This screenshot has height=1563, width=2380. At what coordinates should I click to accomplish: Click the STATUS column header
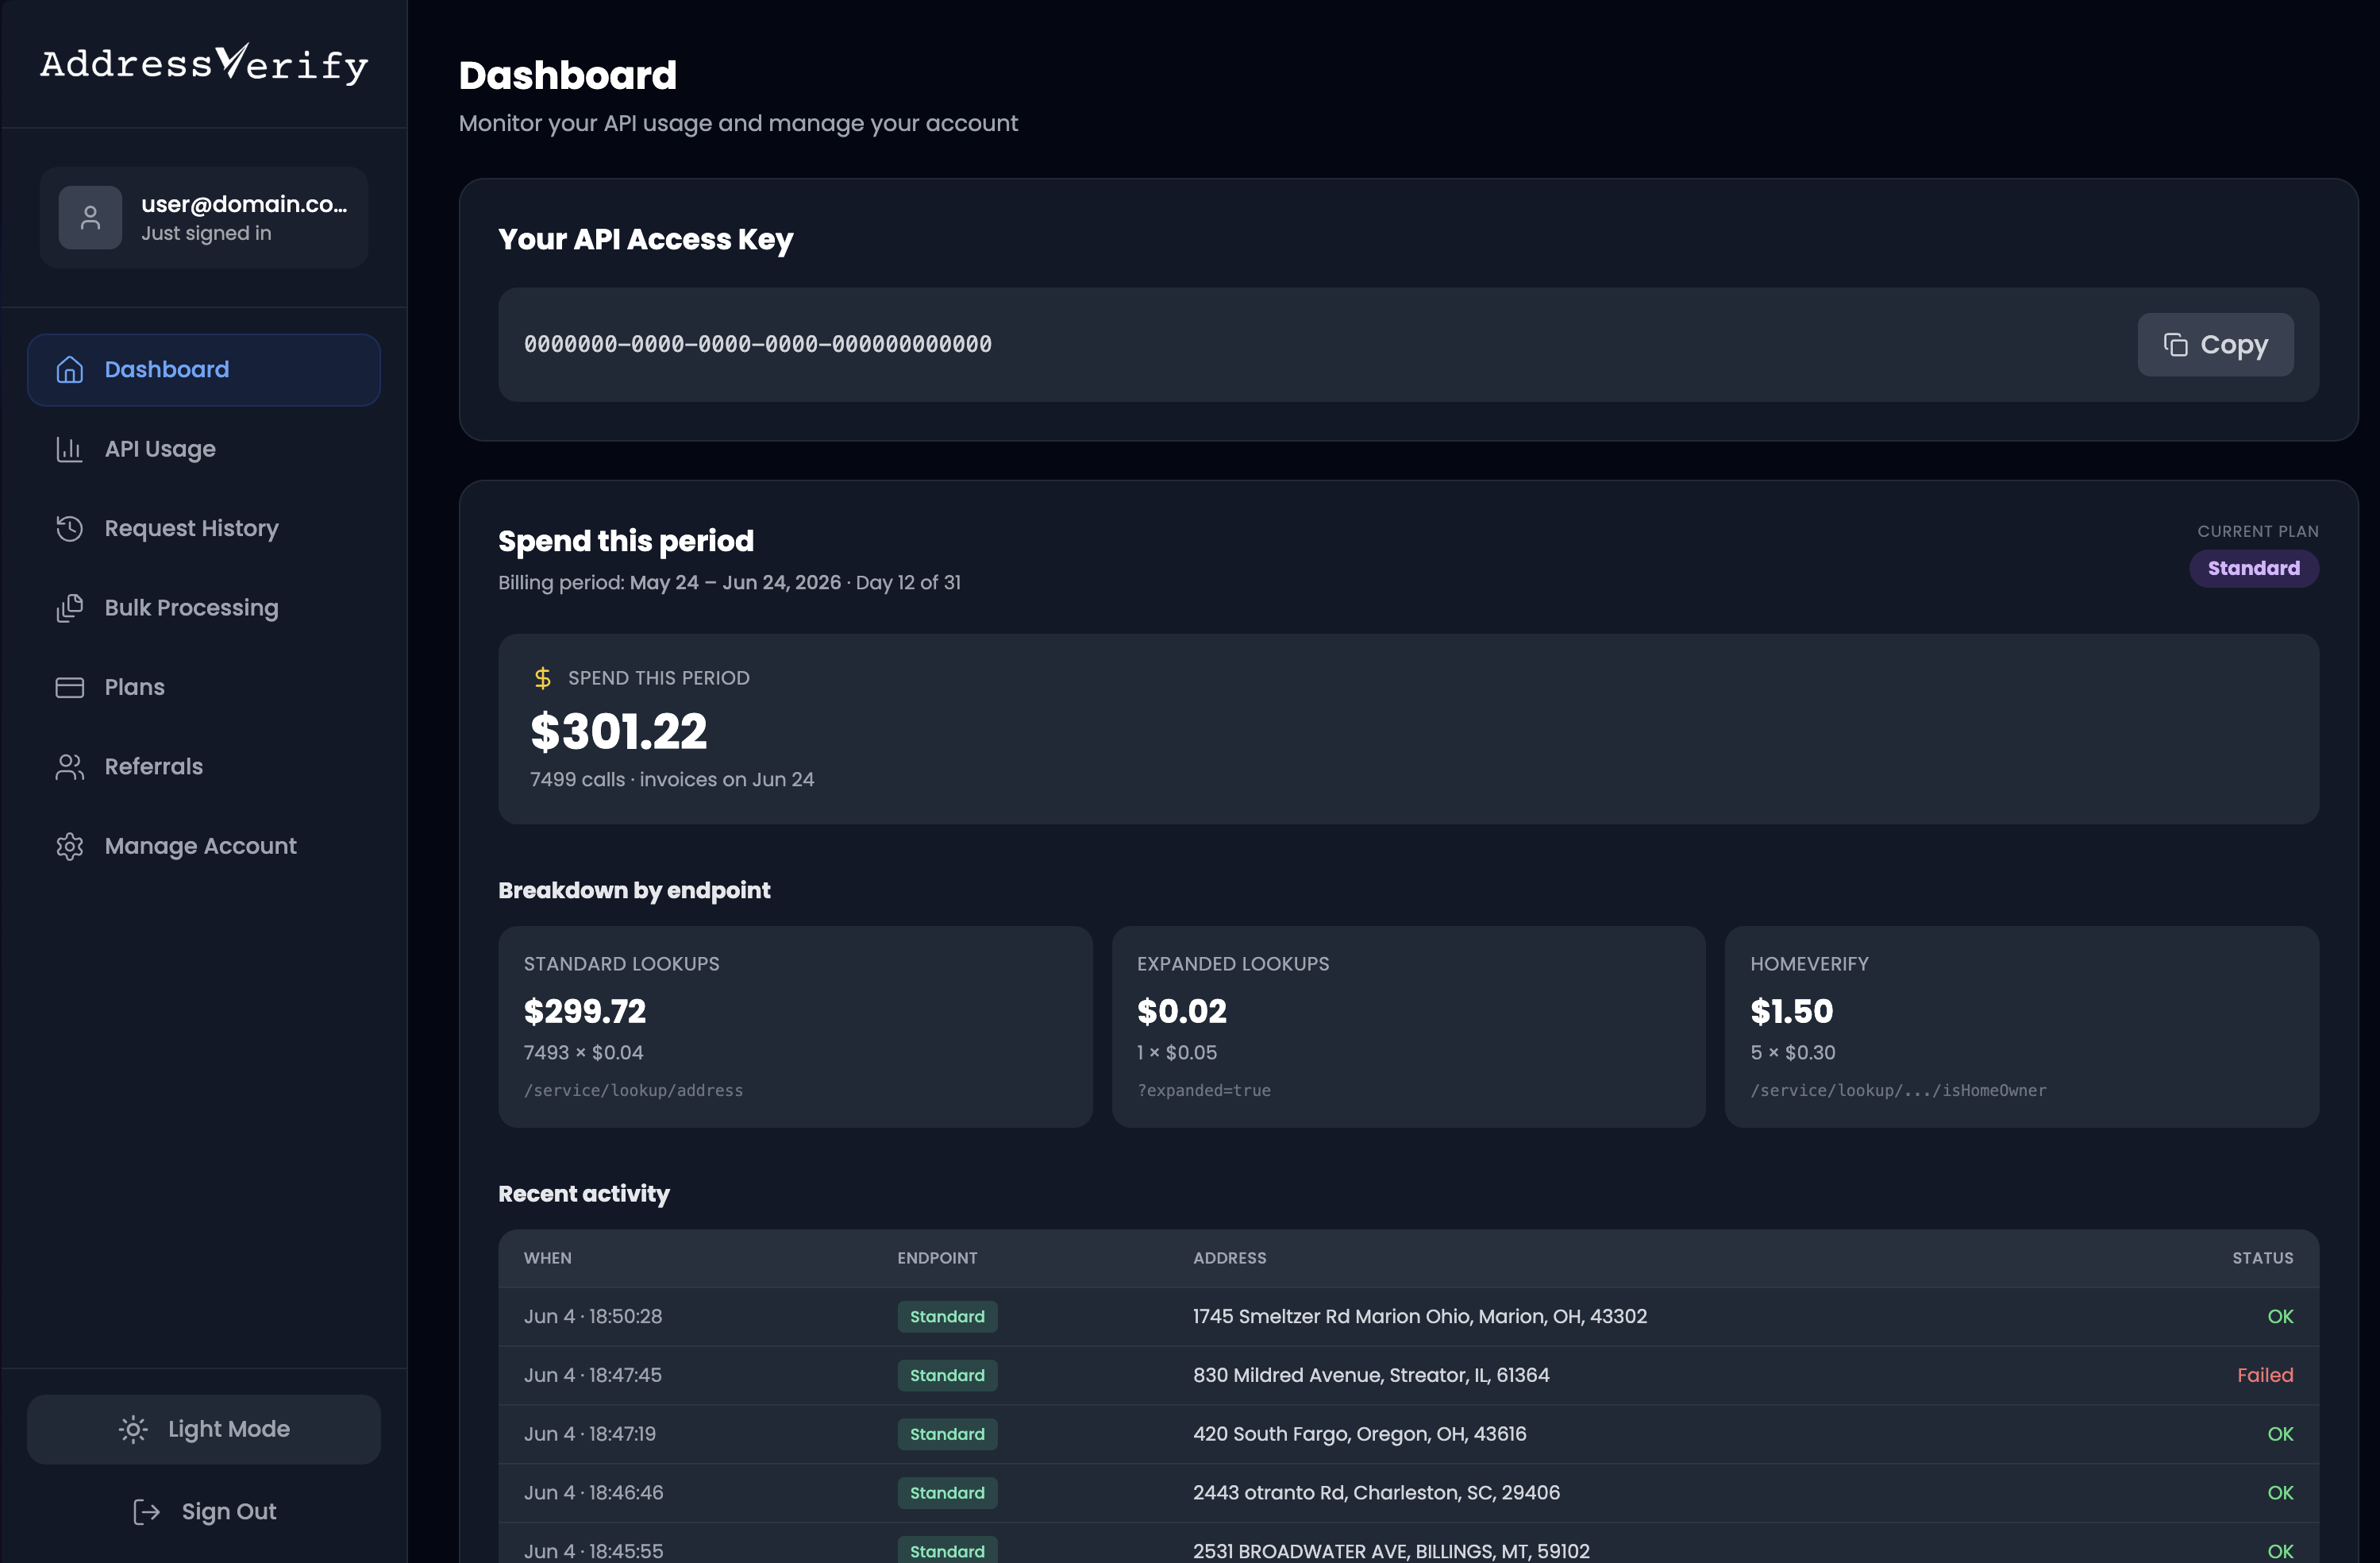[x=2262, y=1258]
